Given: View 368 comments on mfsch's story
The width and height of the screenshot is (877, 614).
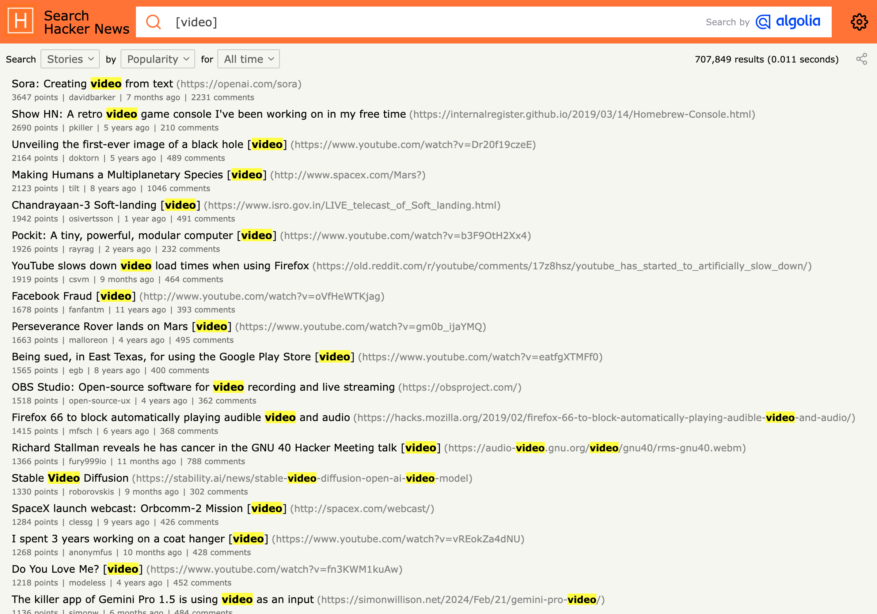Looking at the screenshot, I should (189, 431).
